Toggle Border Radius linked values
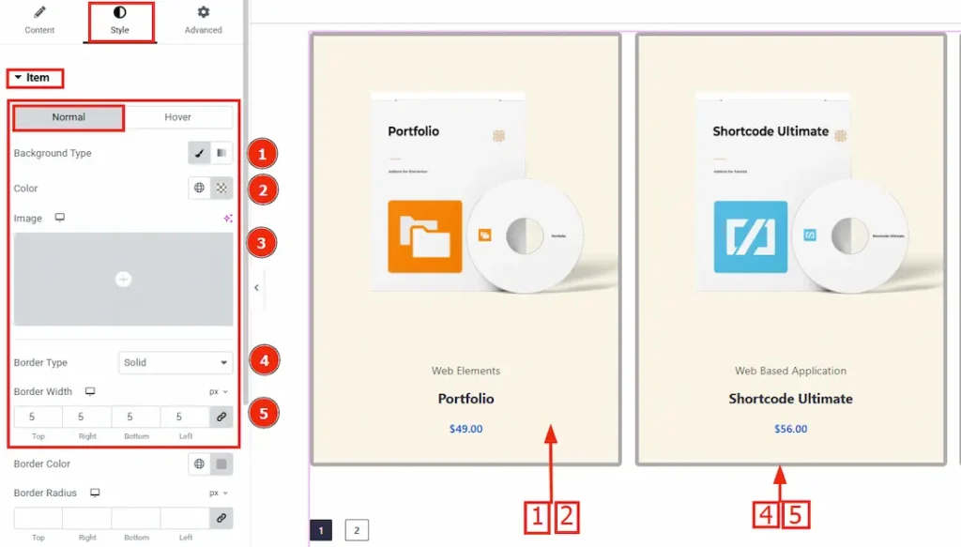Screen dimensions: 961x547 [221, 518]
